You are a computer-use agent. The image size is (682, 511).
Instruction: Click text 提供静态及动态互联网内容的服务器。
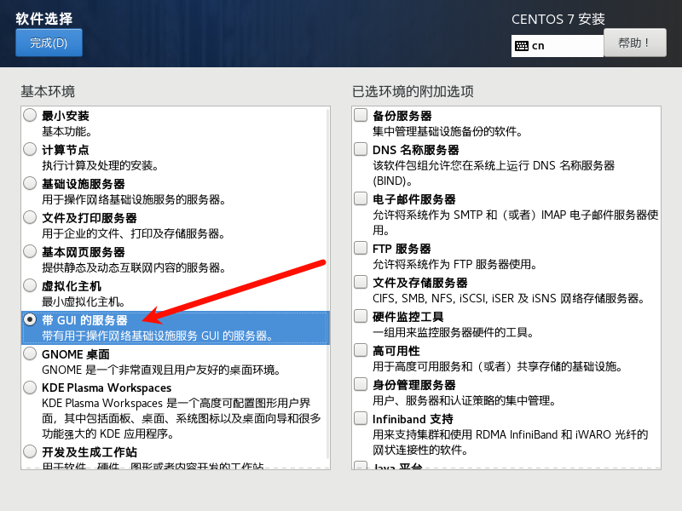coord(134,267)
